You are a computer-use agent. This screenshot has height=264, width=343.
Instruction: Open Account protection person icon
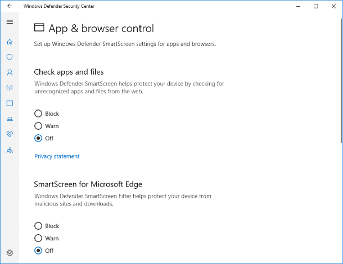[10, 72]
